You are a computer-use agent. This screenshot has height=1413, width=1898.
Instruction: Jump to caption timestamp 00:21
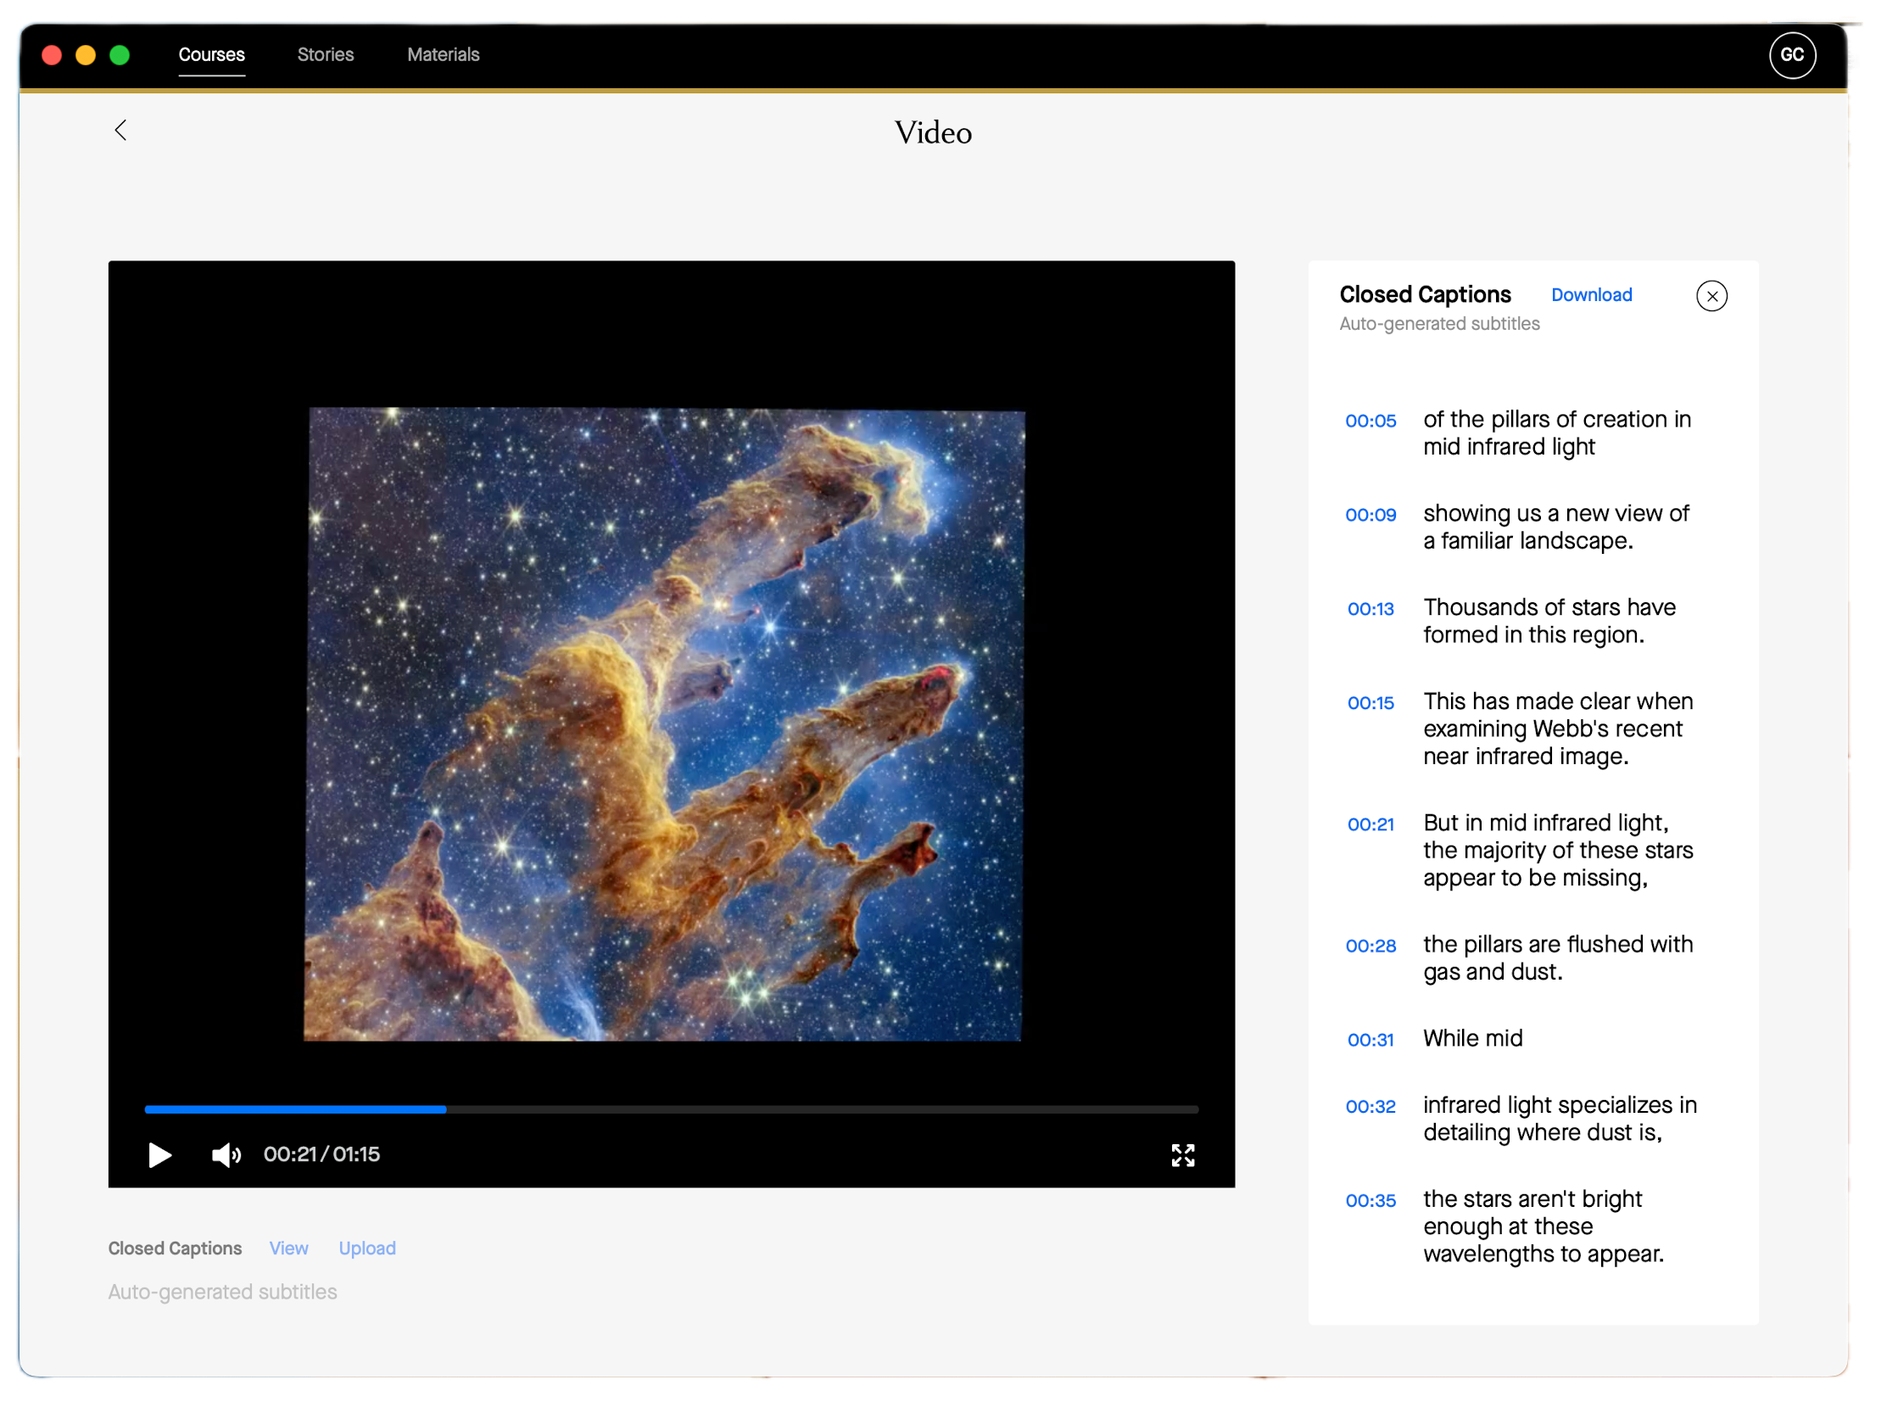point(1370,824)
